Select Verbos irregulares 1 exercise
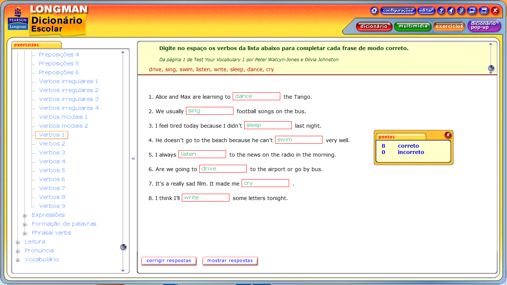This screenshot has width=507, height=285. tap(69, 81)
